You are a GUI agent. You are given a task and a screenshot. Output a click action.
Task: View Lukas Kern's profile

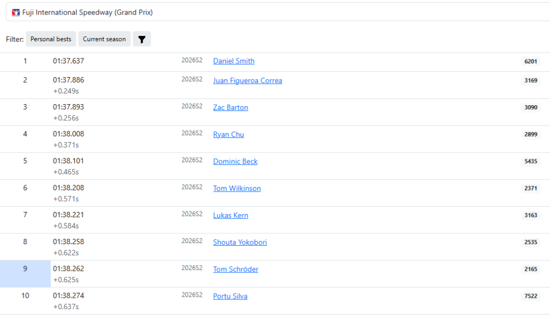[x=230, y=215]
